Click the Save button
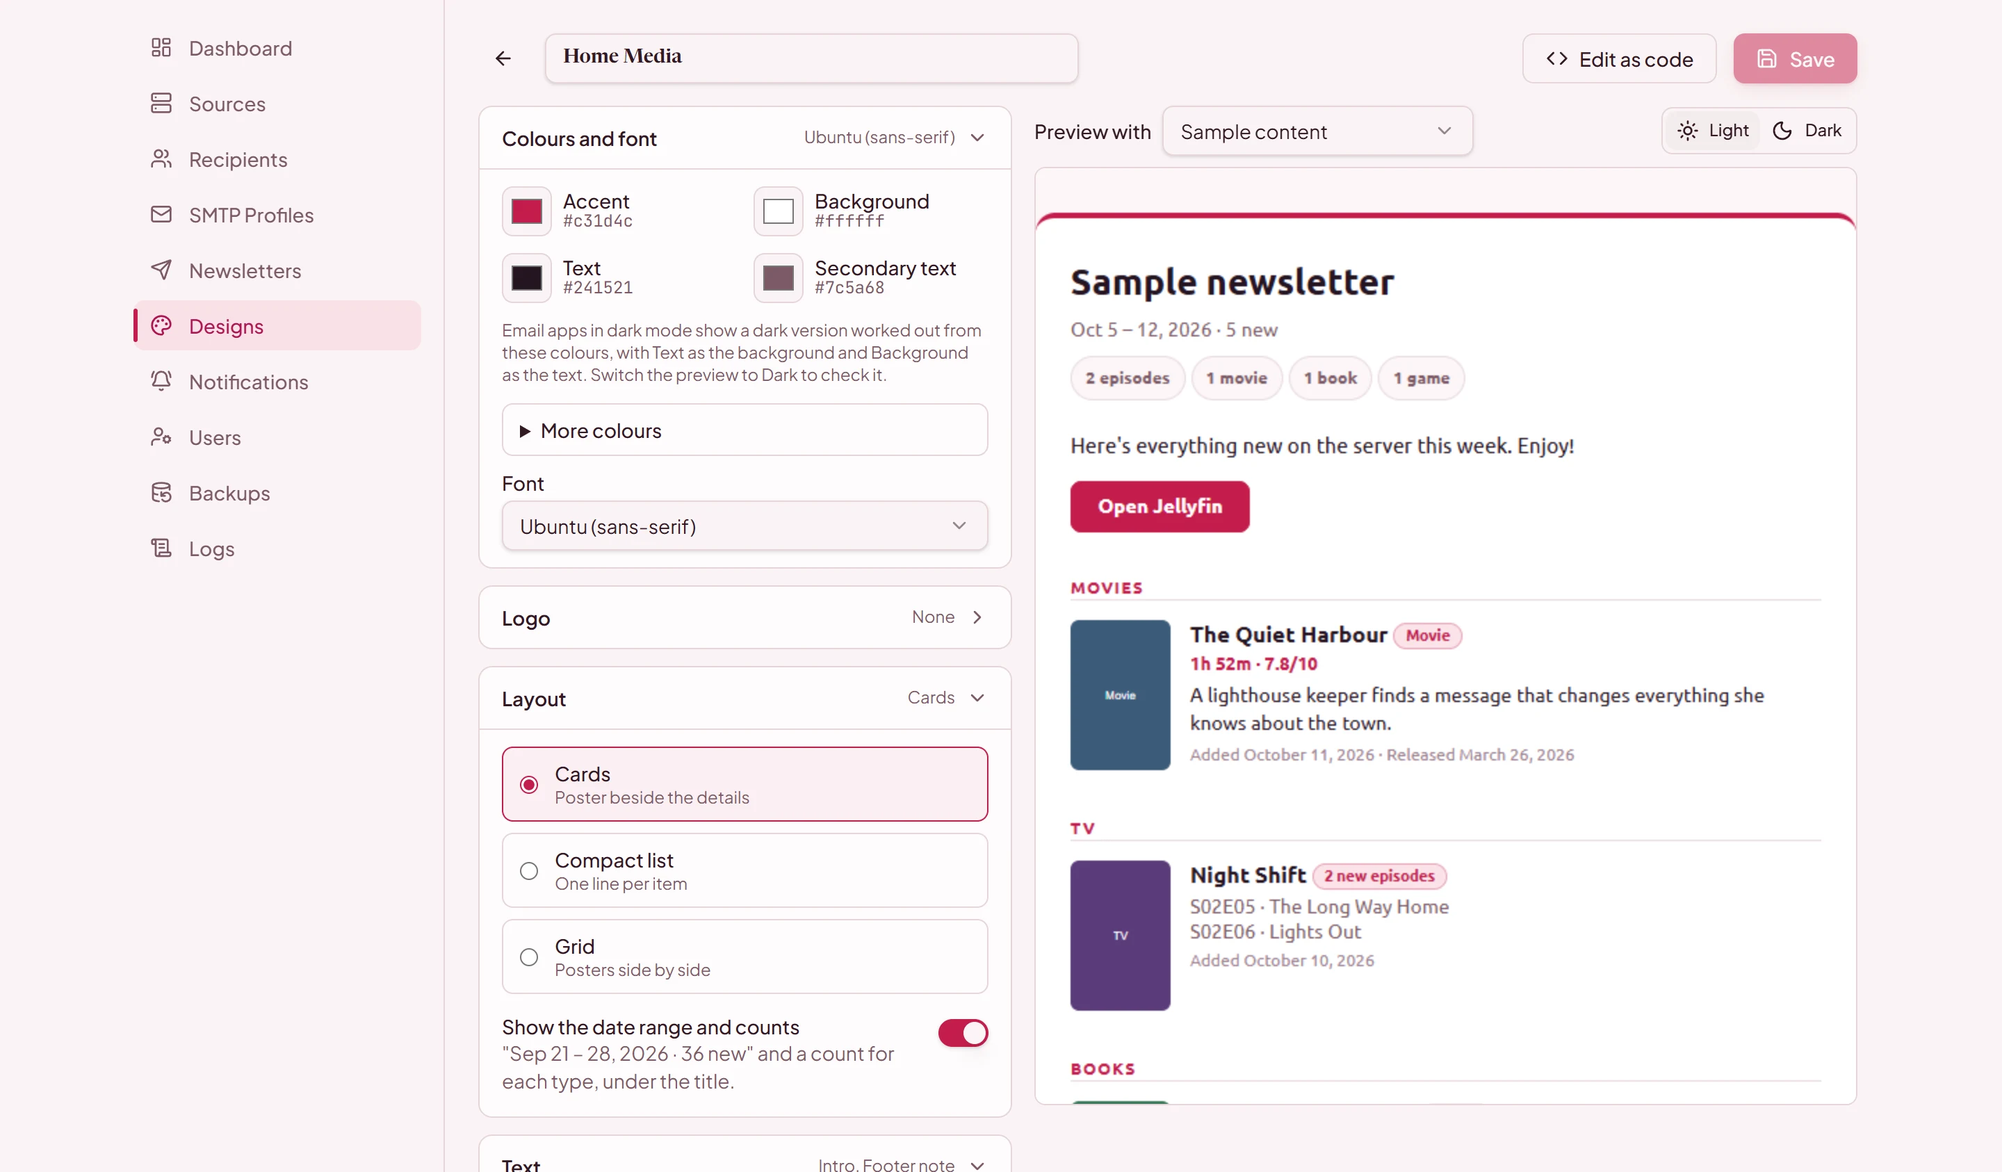2002x1172 pixels. 1796,59
